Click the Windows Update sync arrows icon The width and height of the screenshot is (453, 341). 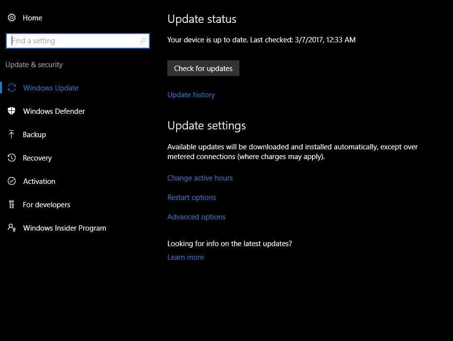pyautogui.click(x=12, y=88)
